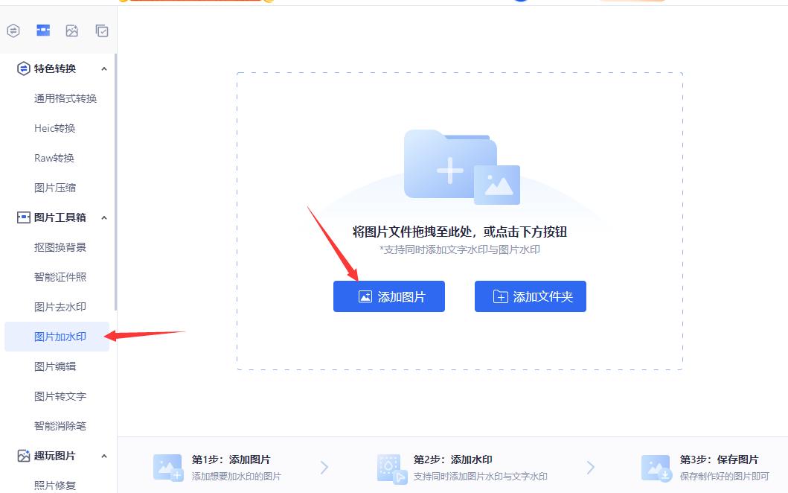This screenshot has width=788, height=493.
Task: Click the dashed drag-and-drop upload area
Action: (x=459, y=119)
